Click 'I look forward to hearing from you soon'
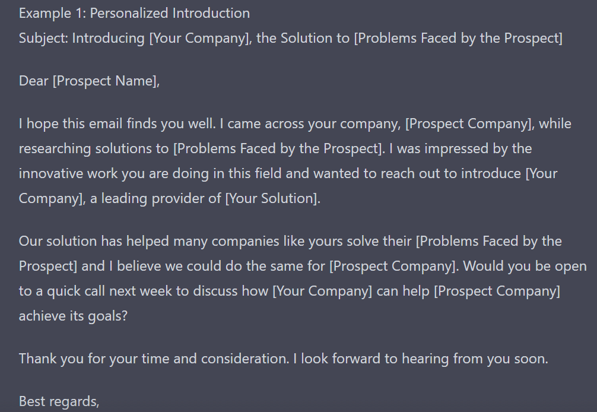This screenshot has width=597, height=412. click(420, 359)
